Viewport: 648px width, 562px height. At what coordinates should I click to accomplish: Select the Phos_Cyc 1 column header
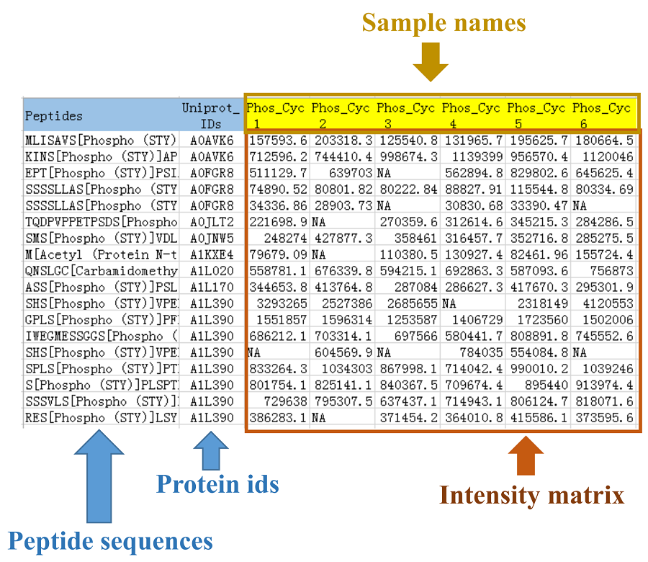(x=276, y=115)
